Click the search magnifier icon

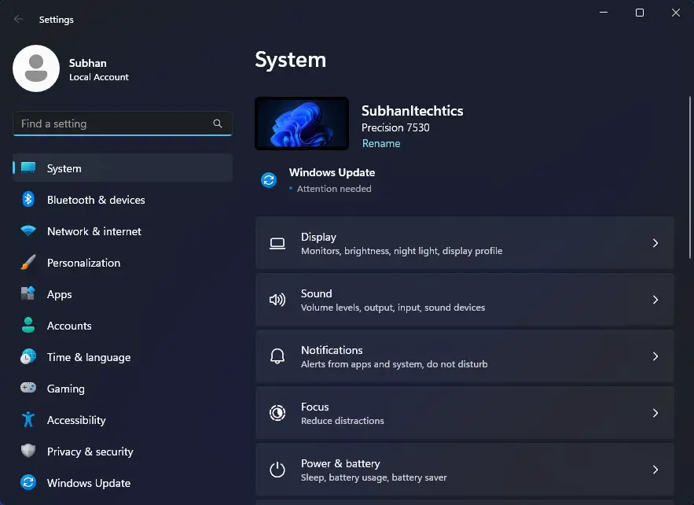tap(218, 123)
